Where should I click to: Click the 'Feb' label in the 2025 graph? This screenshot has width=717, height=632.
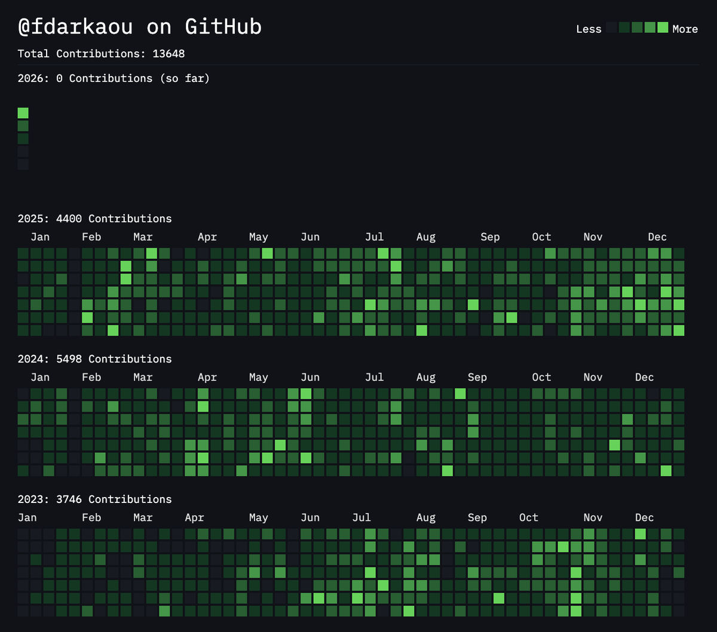[91, 237]
